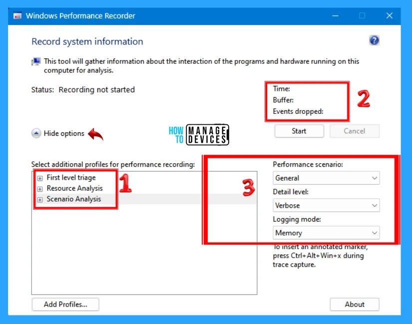Click the Recording not started status text
This screenshot has height=324, width=412.
97,89
